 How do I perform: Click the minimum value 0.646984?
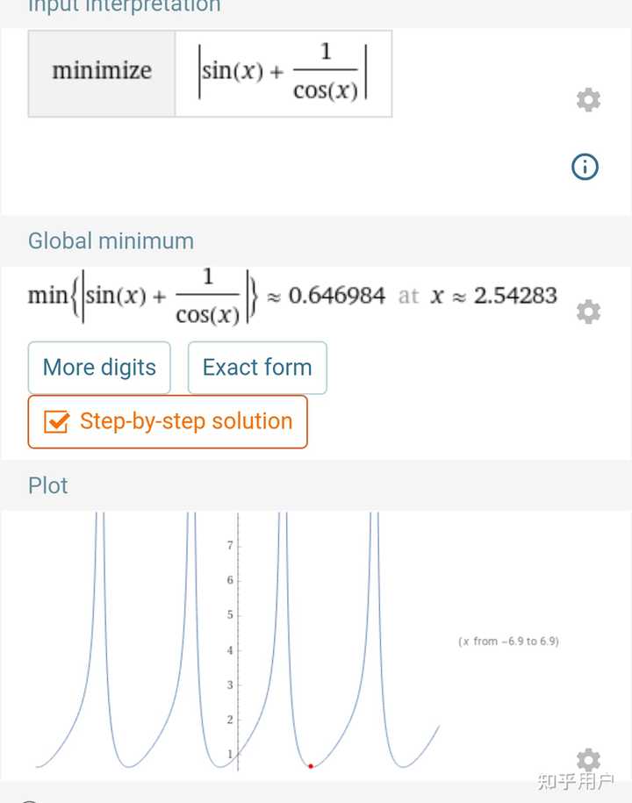[337, 296]
